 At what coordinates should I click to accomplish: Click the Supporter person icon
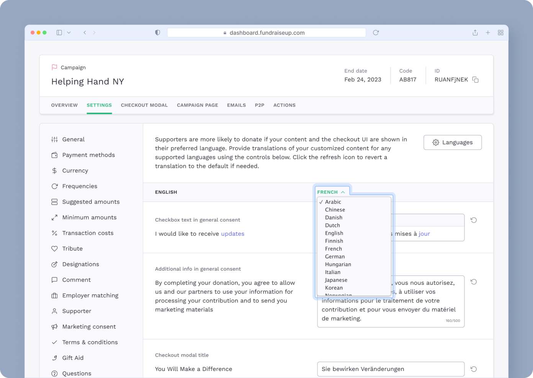click(55, 311)
